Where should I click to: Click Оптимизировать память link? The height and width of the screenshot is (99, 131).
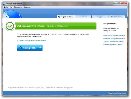pyautogui.click(x=113, y=45)
